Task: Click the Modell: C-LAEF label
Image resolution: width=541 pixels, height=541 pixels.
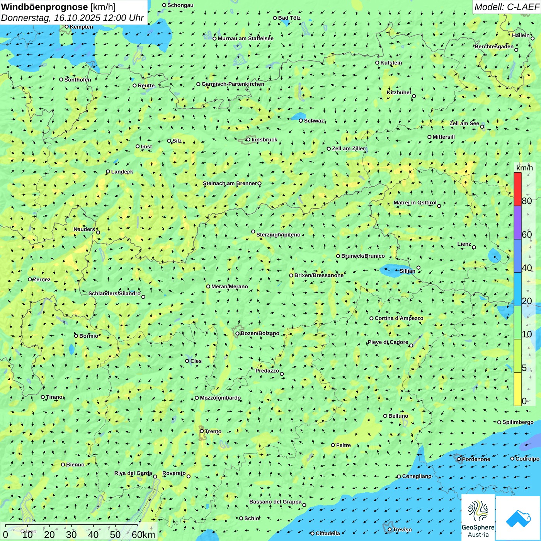Action: tap(506, 7)
